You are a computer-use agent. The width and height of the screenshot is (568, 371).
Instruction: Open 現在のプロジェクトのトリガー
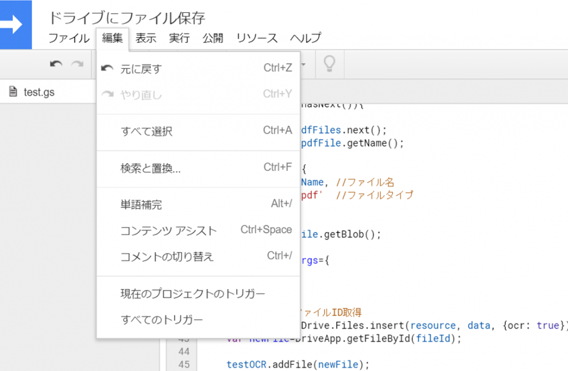[199, 293]
